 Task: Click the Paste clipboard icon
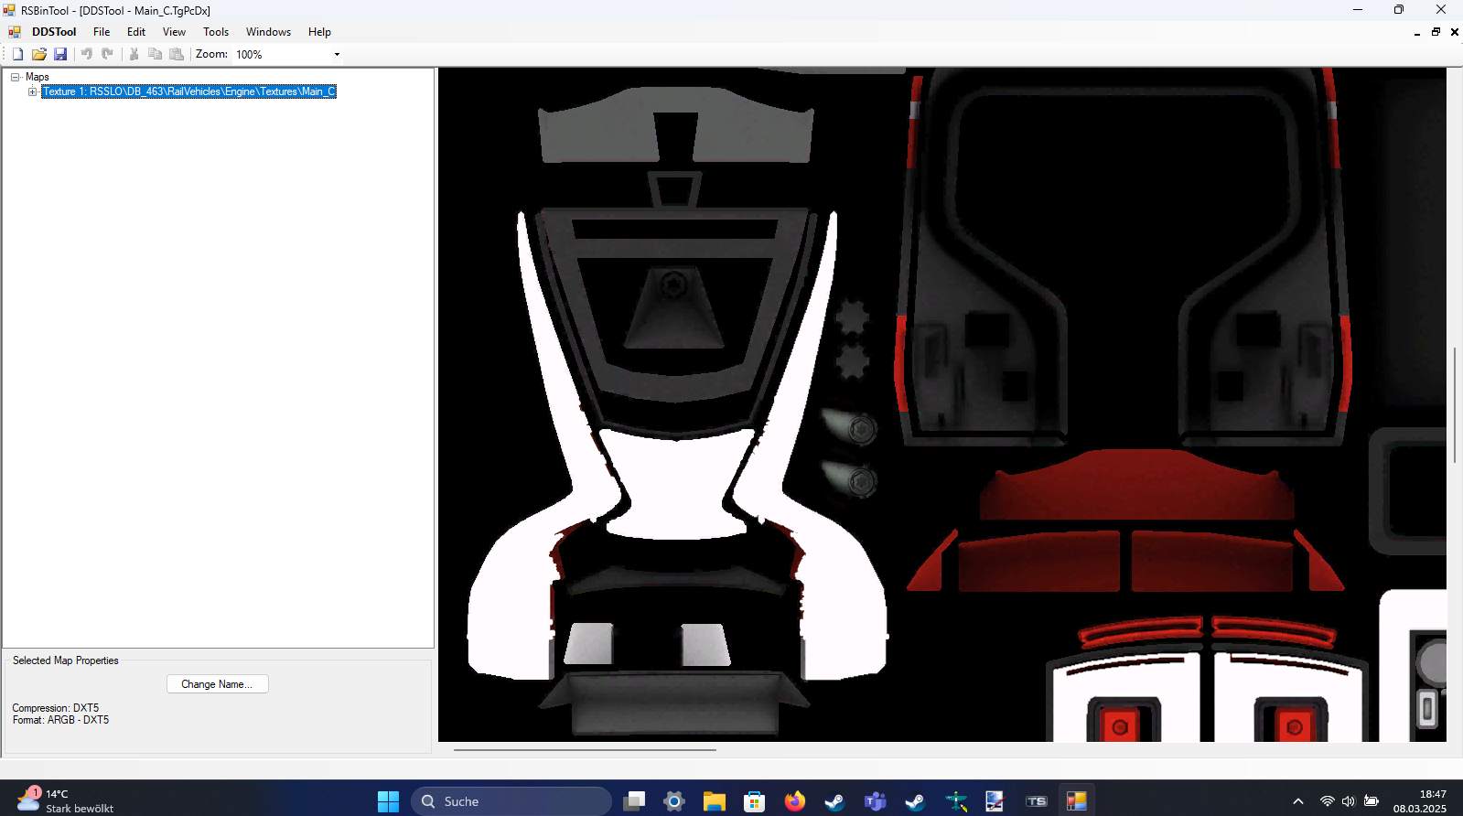(177, 54)
